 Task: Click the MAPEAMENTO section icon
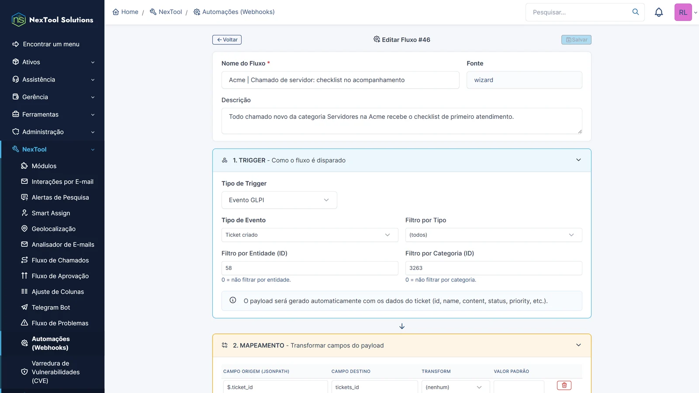[225, 345]
